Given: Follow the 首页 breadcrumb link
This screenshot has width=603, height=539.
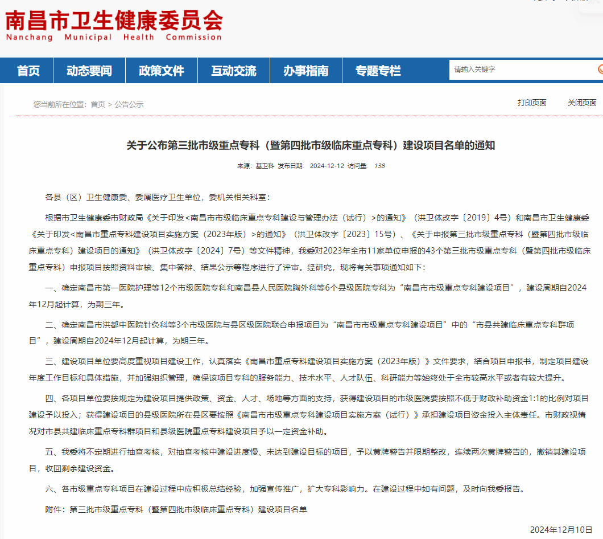Looking at the screenshot, I should pos(98,104).
